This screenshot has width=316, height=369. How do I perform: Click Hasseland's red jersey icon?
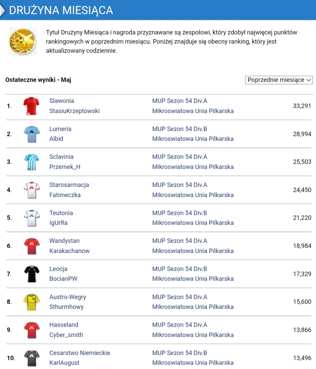click(31, 330)
